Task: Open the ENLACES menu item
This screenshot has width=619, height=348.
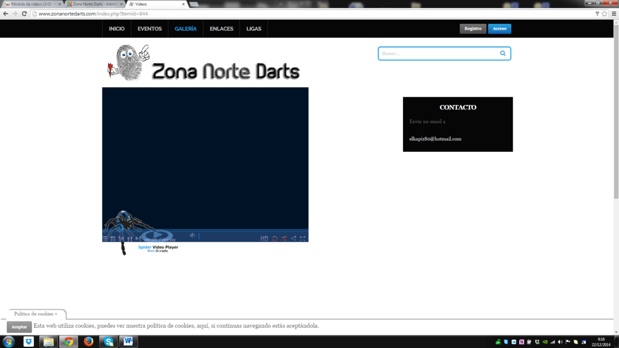Action: click(222, 29)
